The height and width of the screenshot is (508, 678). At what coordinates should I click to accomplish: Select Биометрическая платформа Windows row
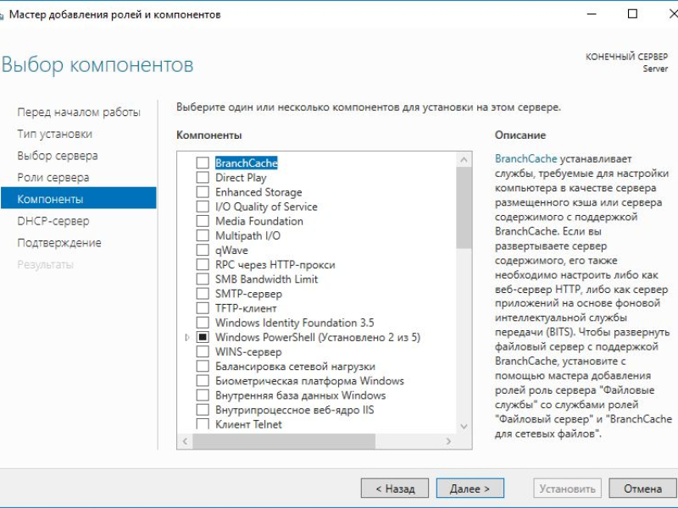[309, 381]
